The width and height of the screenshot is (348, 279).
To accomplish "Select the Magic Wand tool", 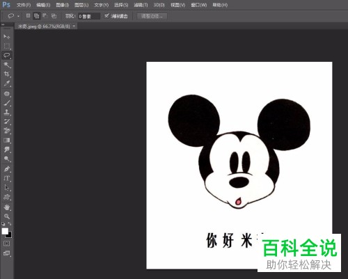I will pyautogui.click(x=7, y=65).
